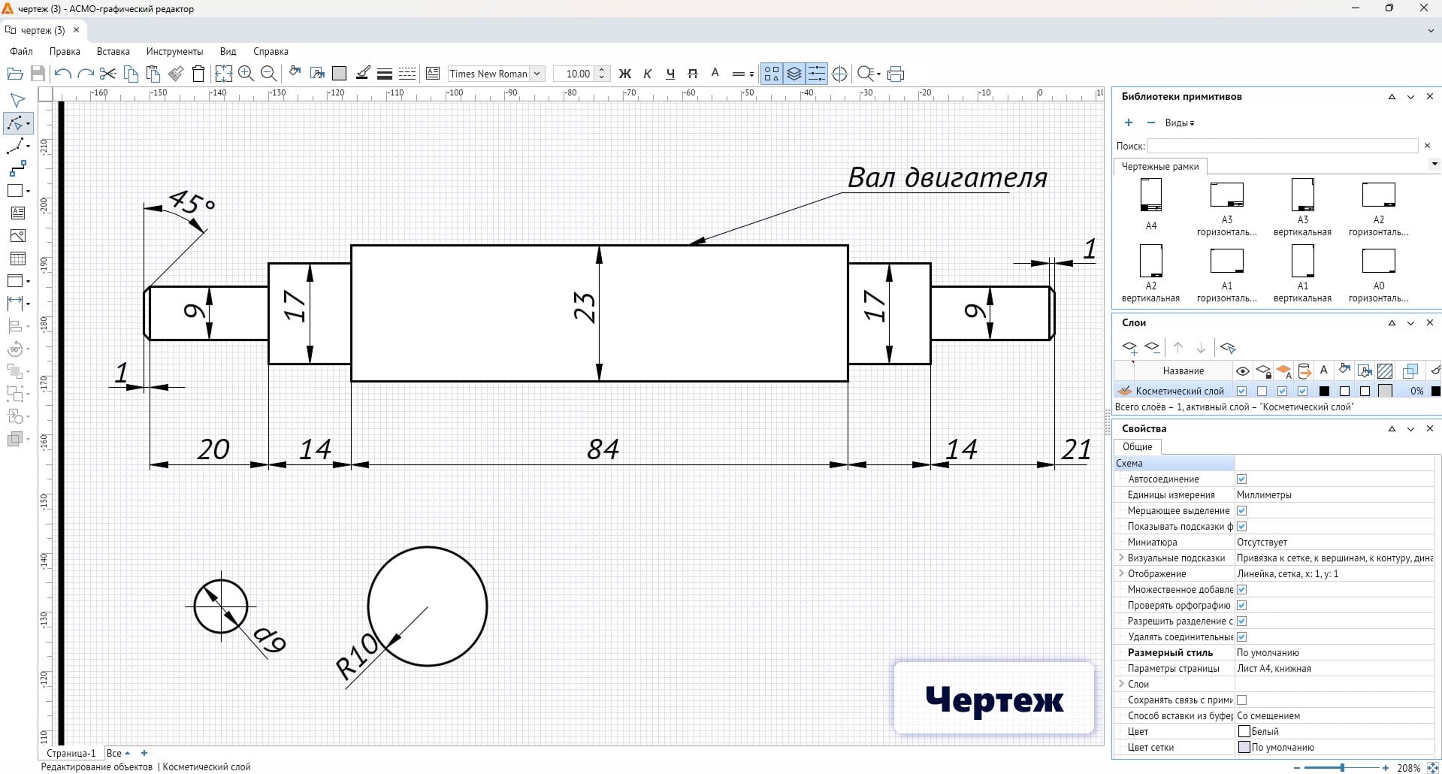
Task: Select the pointer selection tool
Action: point(17,101)
